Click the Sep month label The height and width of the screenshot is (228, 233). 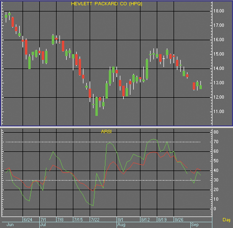(195, 225)
